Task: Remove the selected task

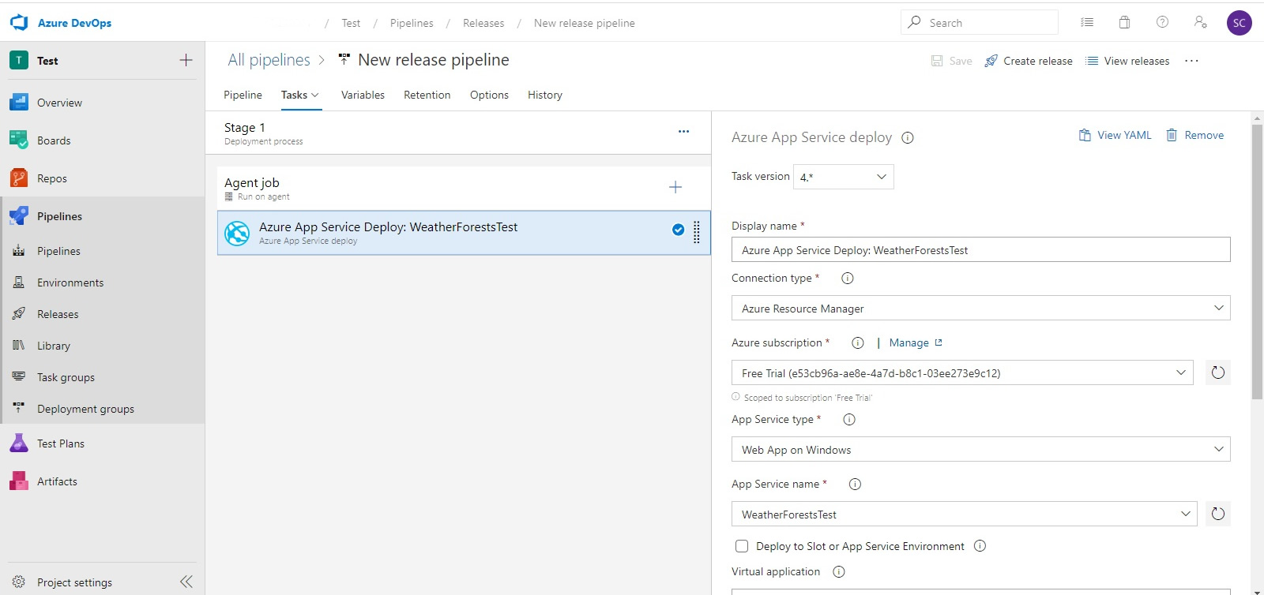Action: 1195,135
